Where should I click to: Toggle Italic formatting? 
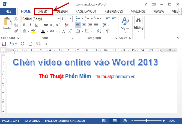[31, 25]
